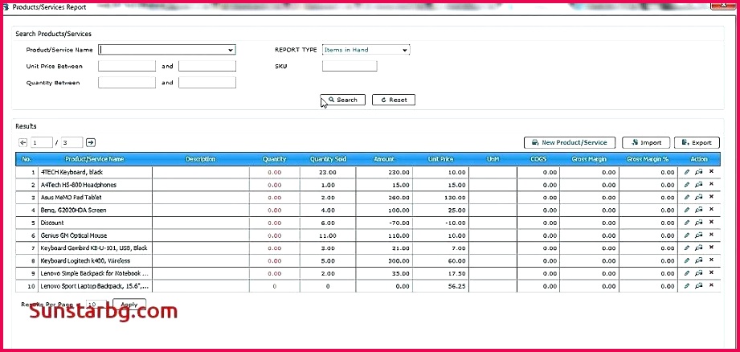Delete the Discount row
Image resolution: width=740 pixels, height=352 pixels.
711,223
